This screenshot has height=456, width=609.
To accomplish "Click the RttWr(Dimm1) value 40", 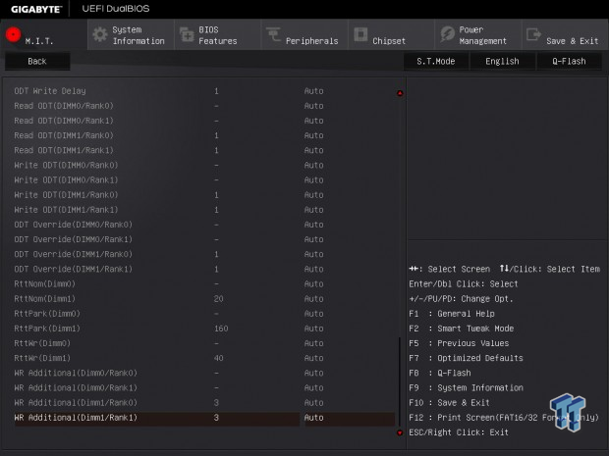I will pos(219,358).
